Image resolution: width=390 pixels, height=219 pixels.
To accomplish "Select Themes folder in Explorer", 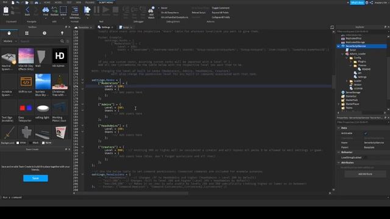I will (x=362, y=65).
